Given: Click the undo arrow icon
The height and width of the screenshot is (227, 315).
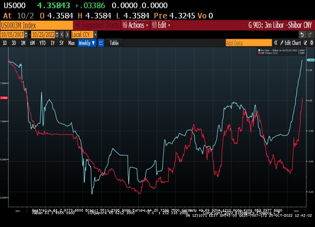Looking at the screenshot, I should click(302, 35).
